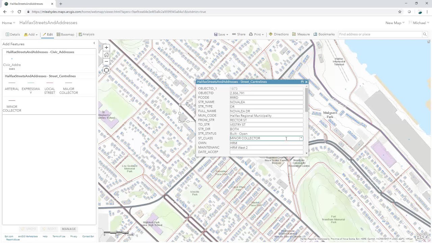Go back in the browser
Viewport: 432px width, 243px height.
[5, 11]
